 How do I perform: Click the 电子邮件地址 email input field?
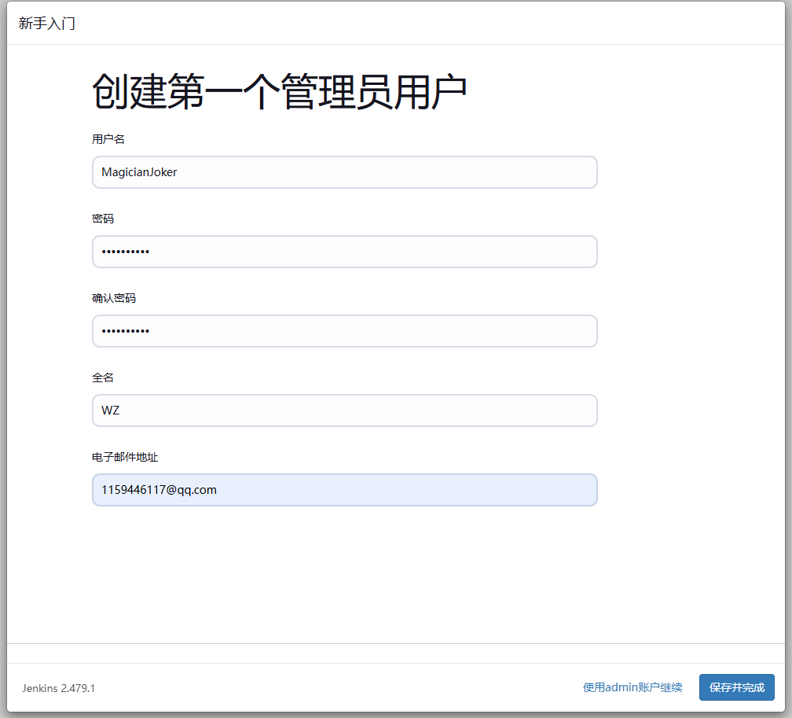point(344,490)
